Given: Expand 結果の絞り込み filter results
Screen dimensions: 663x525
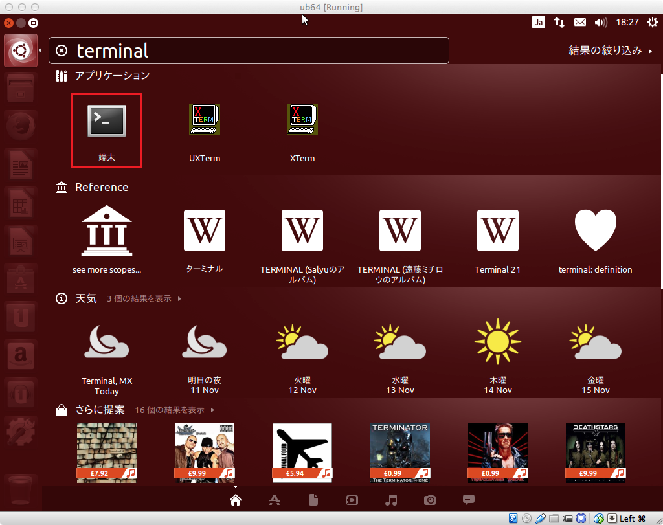Looking at the screenshot, I should click(610, 50).
